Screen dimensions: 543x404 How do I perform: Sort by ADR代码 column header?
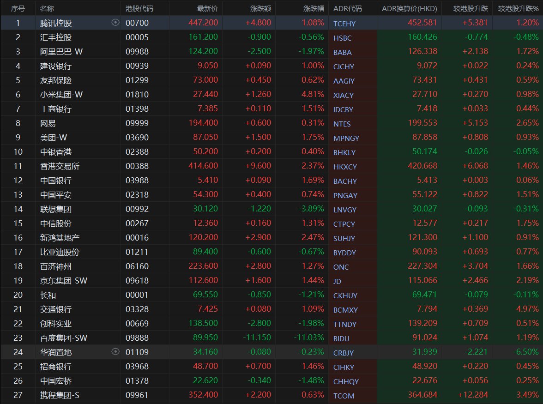pyautogui.click(x=348, y=9)
